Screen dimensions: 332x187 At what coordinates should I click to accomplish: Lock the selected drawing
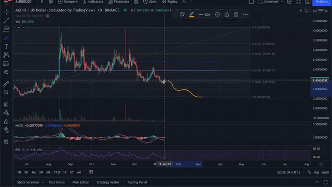coord(227,15)
